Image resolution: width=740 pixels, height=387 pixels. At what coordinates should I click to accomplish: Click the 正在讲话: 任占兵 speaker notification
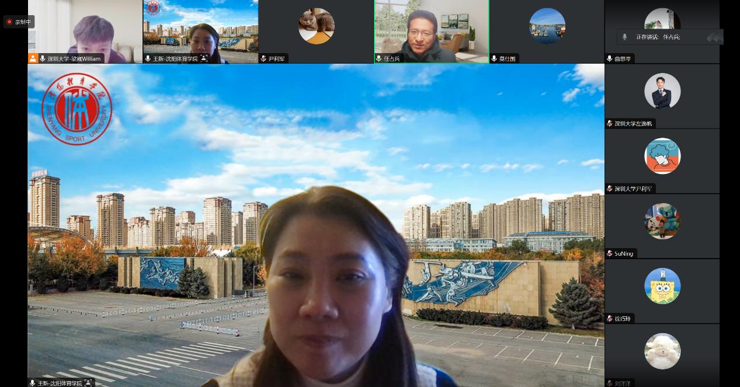(658, 37)
